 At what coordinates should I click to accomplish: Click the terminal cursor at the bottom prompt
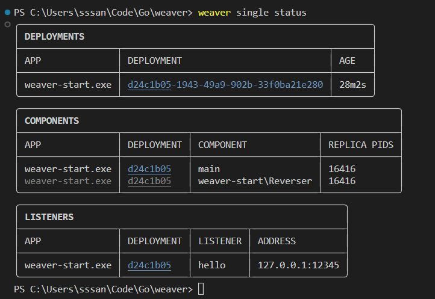tap(201, 289)
